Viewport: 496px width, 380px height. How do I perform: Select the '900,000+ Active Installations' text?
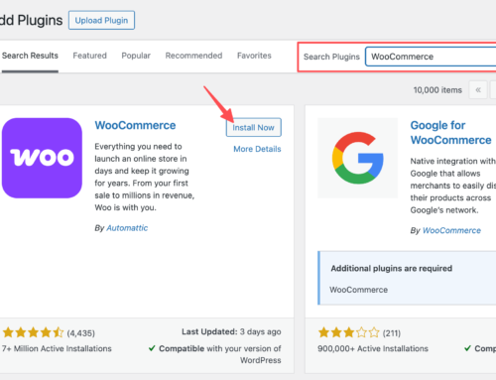373,348
